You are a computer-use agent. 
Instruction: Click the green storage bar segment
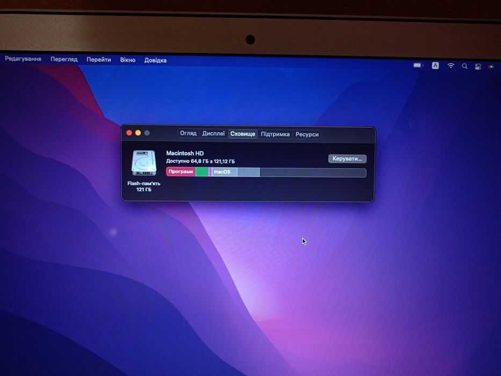[x=202, y=172]
